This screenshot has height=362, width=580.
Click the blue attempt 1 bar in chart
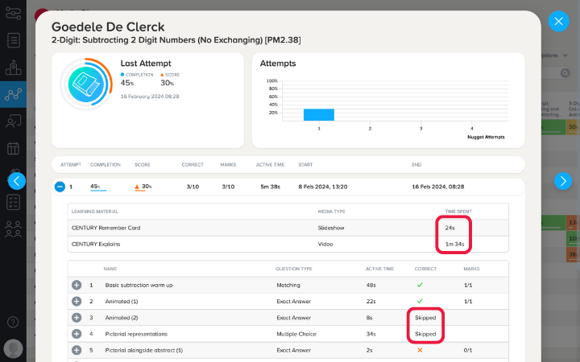pyautogui.click(x=319, y=115)
